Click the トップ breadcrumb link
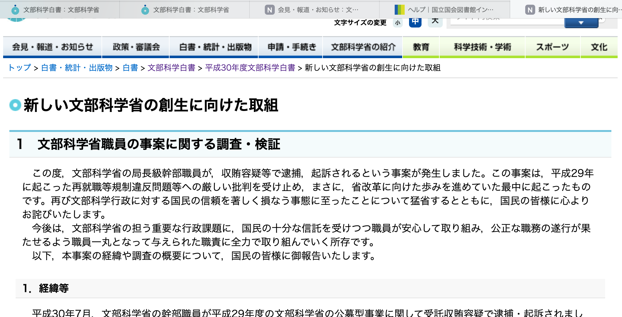The height and width of the screenshot is (317, 622). [x=19, y=68]
